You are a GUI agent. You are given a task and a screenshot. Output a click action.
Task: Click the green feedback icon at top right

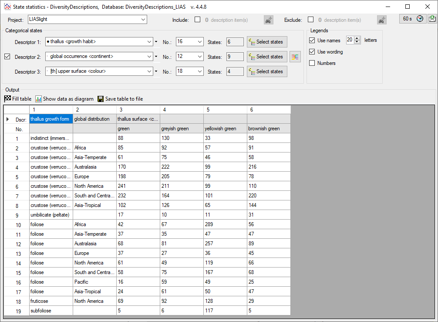[432, 19]
